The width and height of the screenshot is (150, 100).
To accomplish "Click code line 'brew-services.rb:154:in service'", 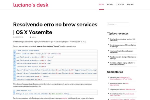I will tap(35, 57).
